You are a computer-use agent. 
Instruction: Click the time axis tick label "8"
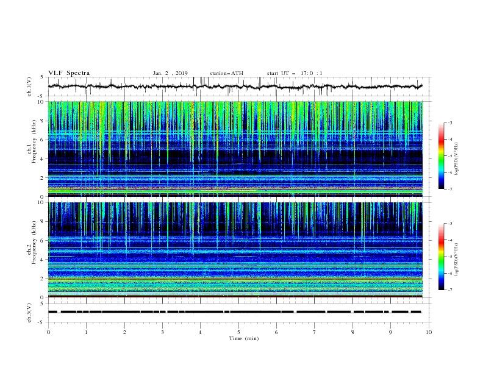(352, 332)
